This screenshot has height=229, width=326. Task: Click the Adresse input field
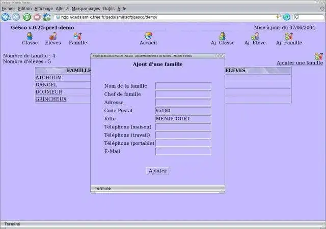coord(183,103)
